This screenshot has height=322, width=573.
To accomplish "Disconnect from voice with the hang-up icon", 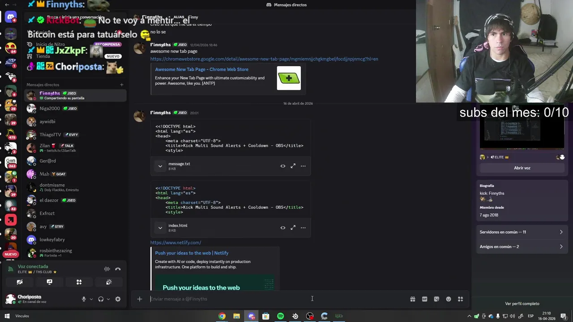I will click(118, 269).
